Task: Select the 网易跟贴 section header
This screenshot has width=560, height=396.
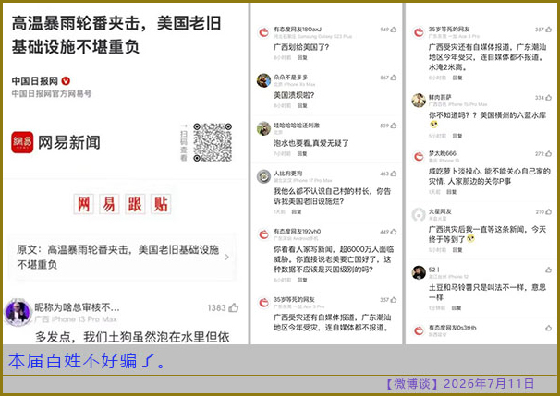Action: click(x=122, y=204)
